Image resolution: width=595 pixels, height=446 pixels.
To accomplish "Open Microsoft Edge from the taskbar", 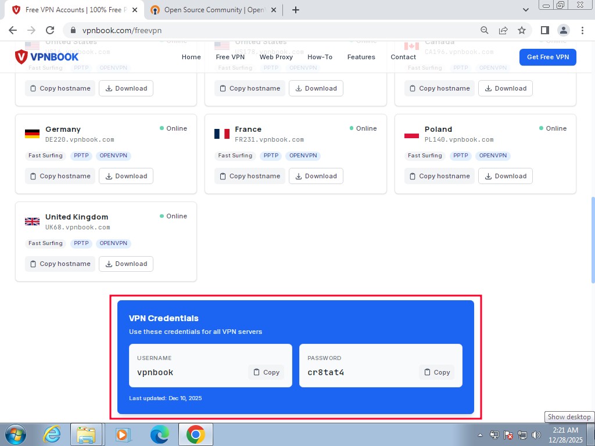I will (x=159, y=434).
